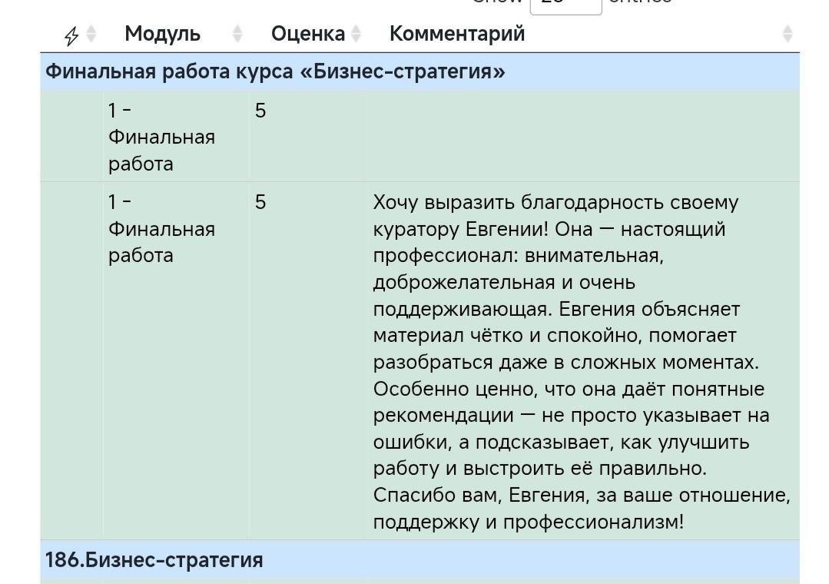Select group row «Финальная работа курса «Бизнес-стратегия»»
Screen dimensions: 829x584
(x=419, y=71)
